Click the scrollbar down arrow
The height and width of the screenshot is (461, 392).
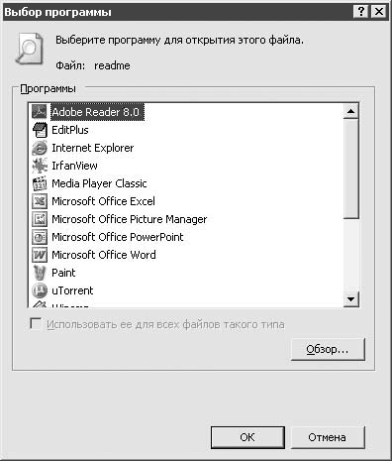tap(350, 299)
